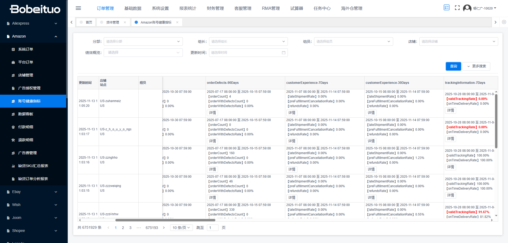Change the 10 条/页 page size dropdown
The width and height of the screenshot is (508, 243).
tap(181, 228)
